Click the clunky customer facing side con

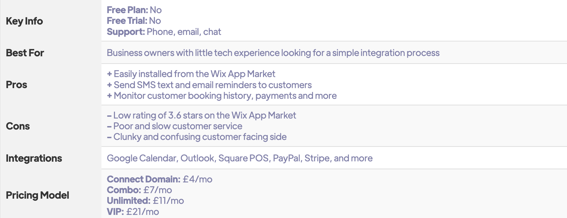click(197, 137)
